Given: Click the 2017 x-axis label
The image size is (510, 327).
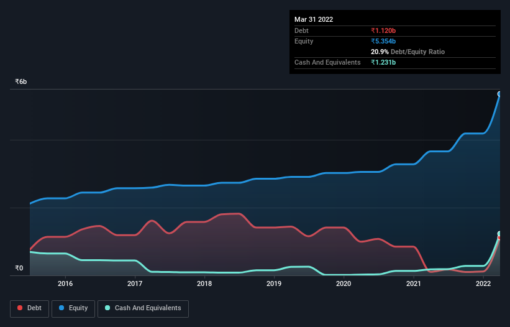Looking at the screenshot, I should pyautogui.click(x=135, y=283).
